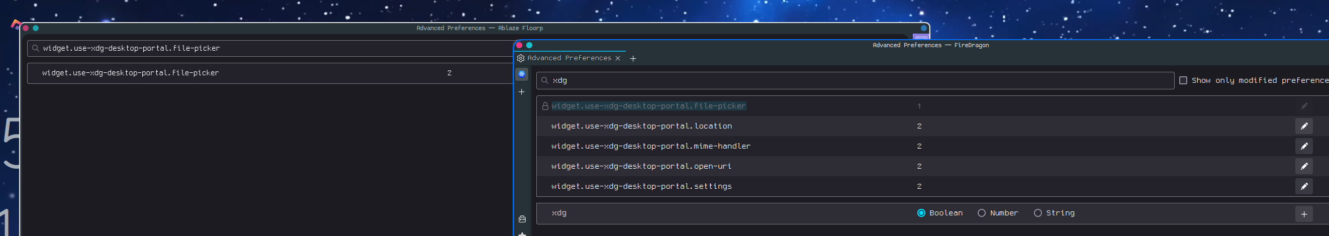
Task: Edit the widget.use-xdg-desktop-portal.open-uri preference
Action: point(1304,166)
